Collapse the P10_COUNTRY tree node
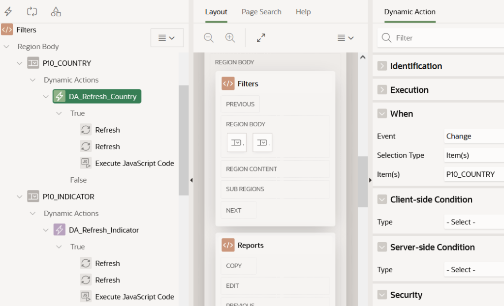Screen dimensions: 504x306 [20, 63]
